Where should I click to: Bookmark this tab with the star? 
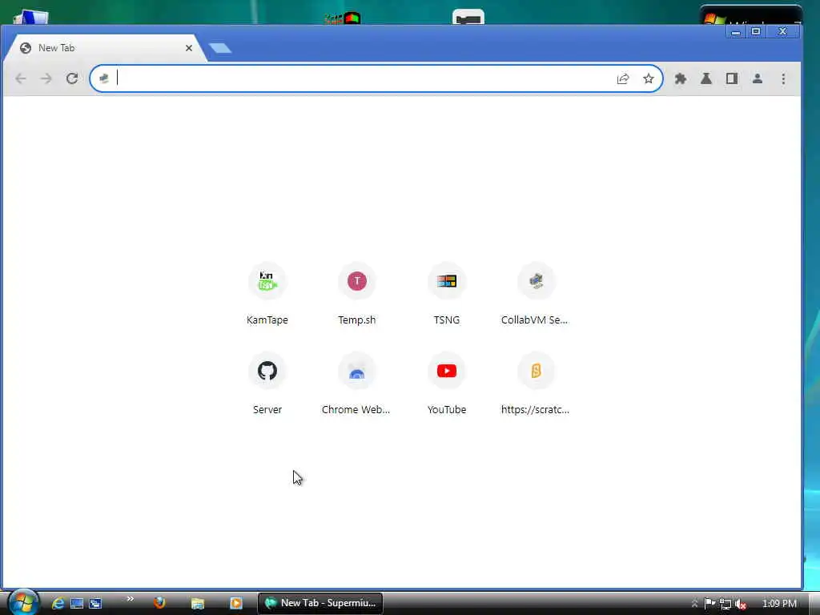click(649, 78)
